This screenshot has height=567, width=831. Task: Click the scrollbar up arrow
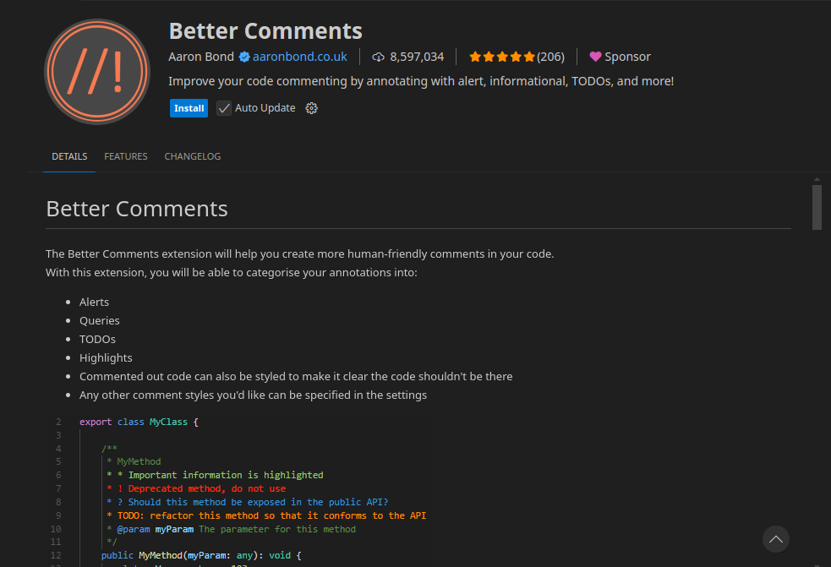[817, 179]
